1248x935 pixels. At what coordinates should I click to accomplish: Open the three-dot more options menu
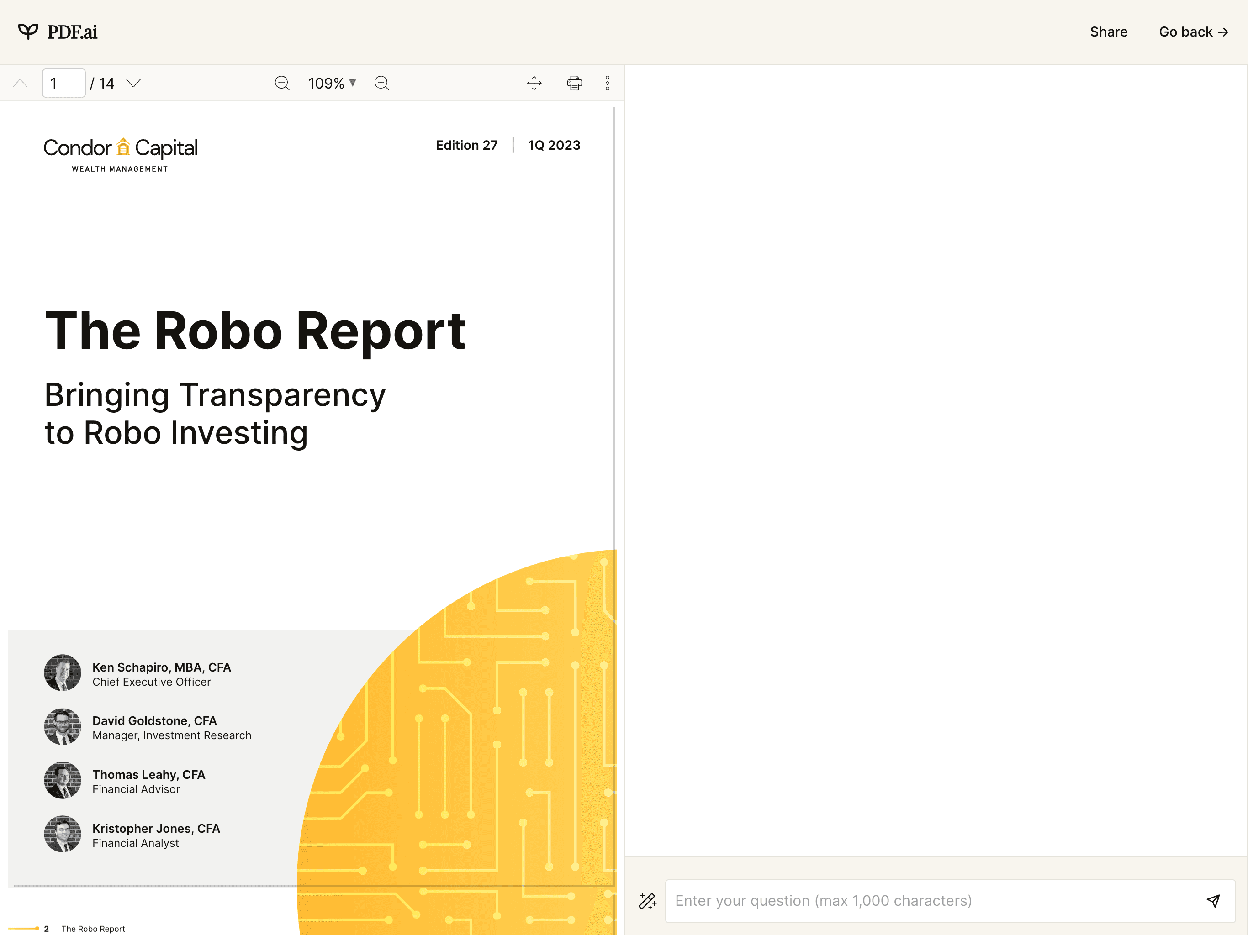(x=608, y=84)
